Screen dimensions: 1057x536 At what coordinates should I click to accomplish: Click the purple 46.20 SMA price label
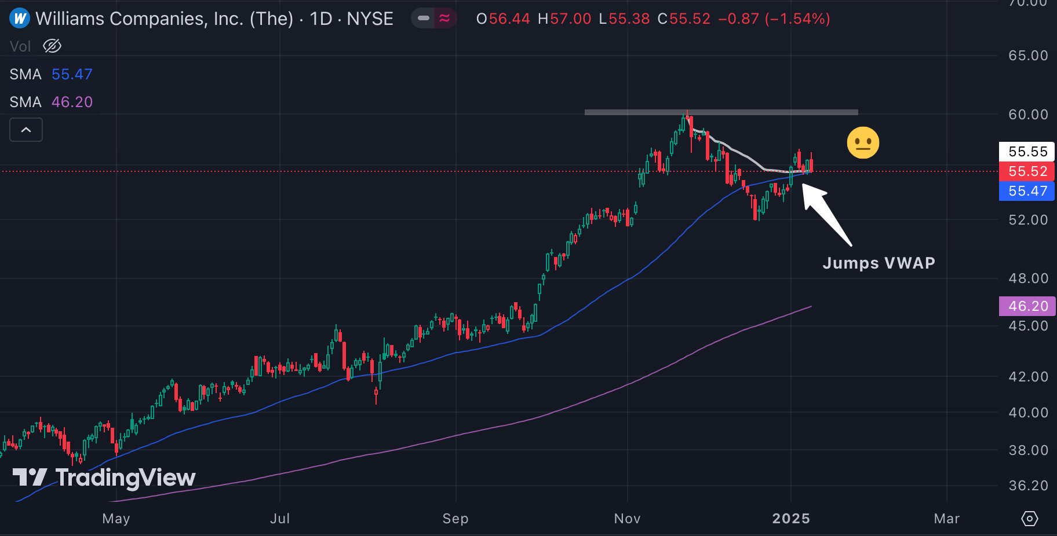pos(1027,306)
